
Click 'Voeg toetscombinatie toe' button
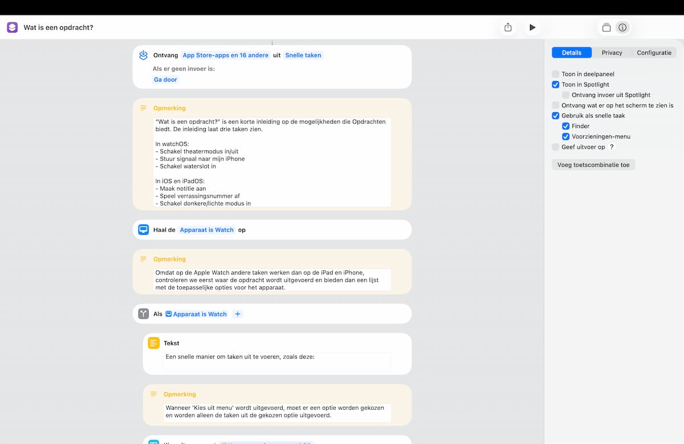pyautogui.click(x=593, y=165)
